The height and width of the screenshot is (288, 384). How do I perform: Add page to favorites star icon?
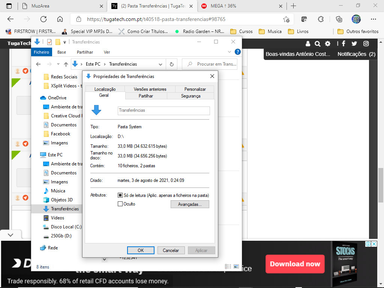pyautogui.click(x=286, y=19)
